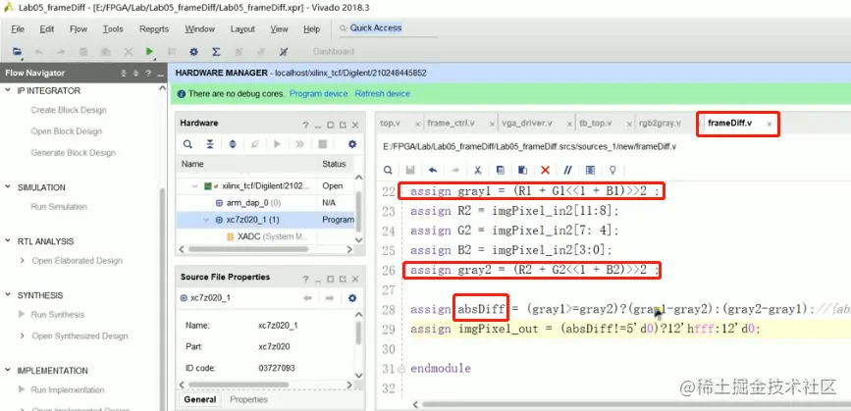Click Run Synthesis in Flow Navigator
The width and height of the screenshot is (851, 411).
pyautogui.click(x=57, y=315)
